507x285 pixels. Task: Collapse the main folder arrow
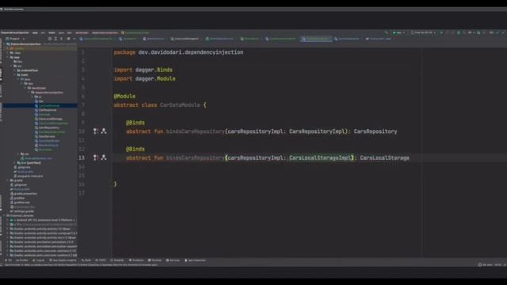(15, 74)
